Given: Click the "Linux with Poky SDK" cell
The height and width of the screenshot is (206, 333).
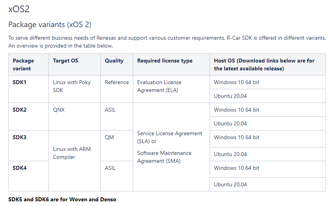Looking at the screenshot, I should [x=72, y=86].
